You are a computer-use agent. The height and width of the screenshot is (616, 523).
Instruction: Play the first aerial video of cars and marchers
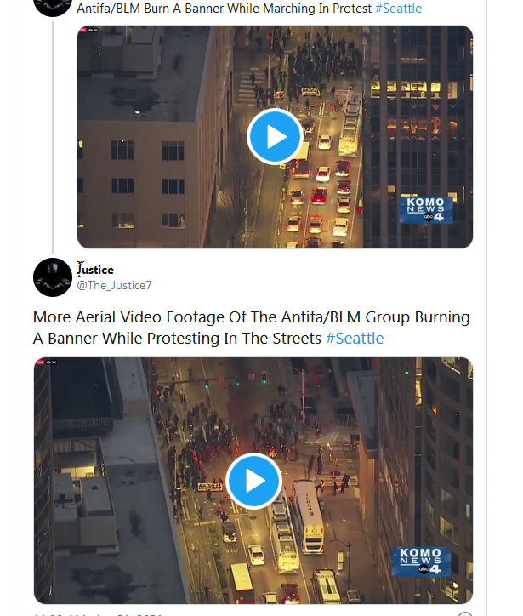coord(275,137)
